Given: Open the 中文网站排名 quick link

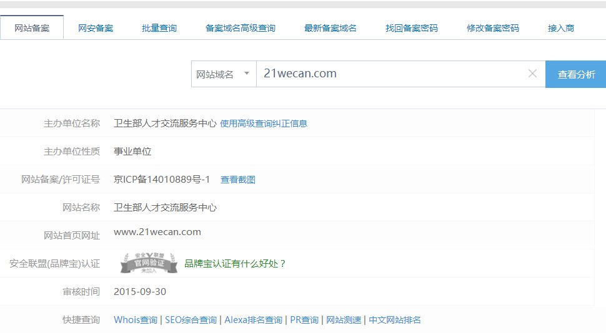Looking at the screenshot, I should pyautogui.click(x=395, y=320).
